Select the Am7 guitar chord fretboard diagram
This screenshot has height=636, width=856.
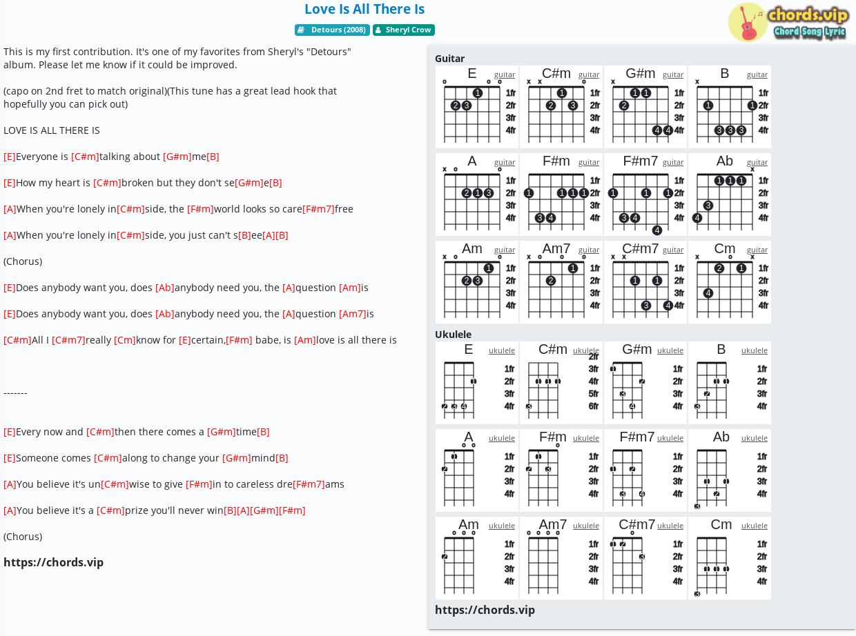[x=561, y=282]
